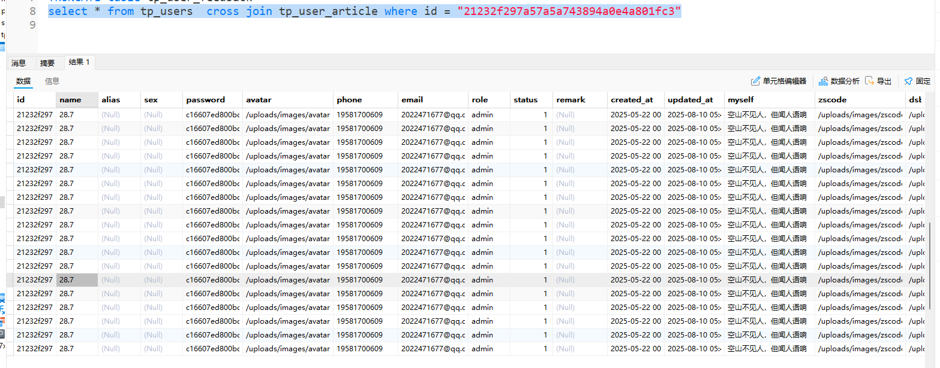Toggle the 固定 pin icon
Screen dimensions: 940x368
pyautogui.click(x=908, y=81)
